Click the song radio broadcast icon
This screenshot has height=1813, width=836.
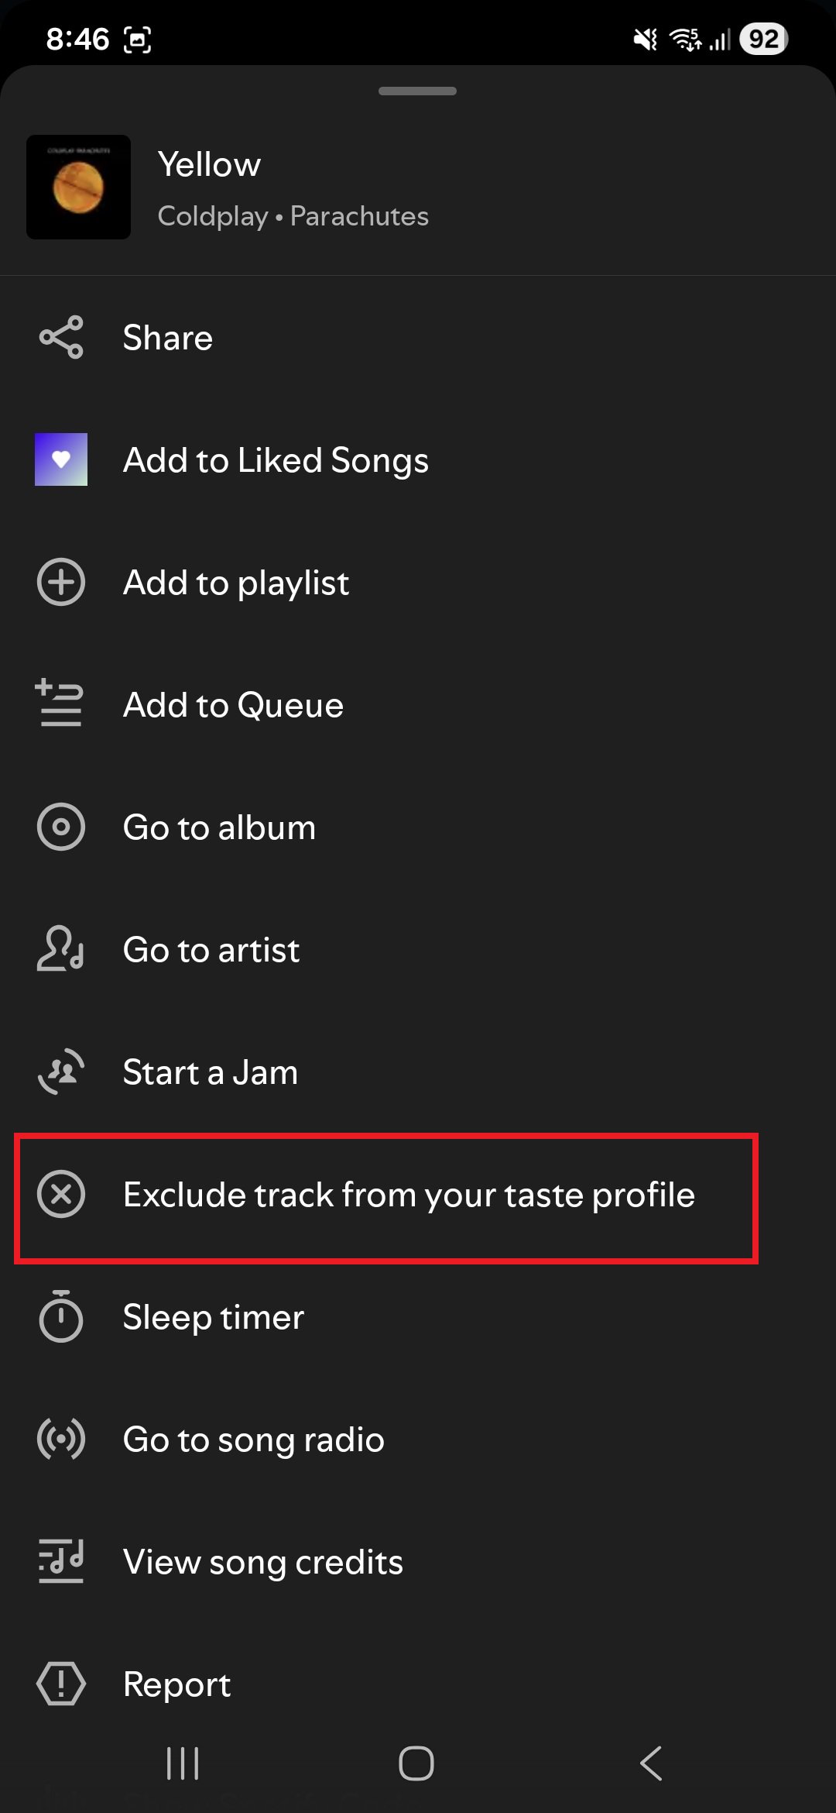[x=61, y=1440]
